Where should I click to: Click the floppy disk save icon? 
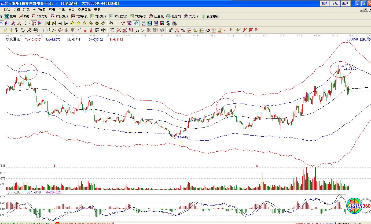(x=162, y=23)
